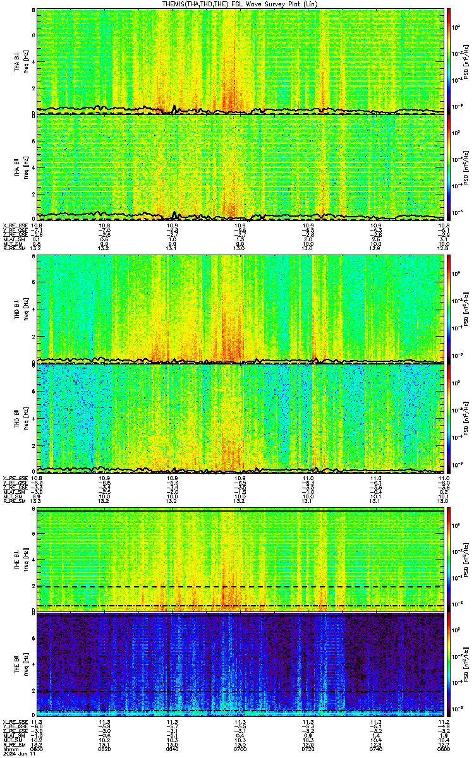
Task: Click the PSD color bar beside THA B∥ panel
Action: pyautogui.click(x=449, y=167)
